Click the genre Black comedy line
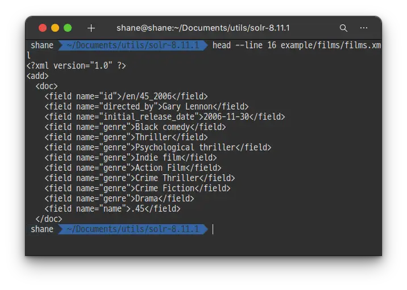Screen dimensions: 407x290 click(x=135, y=127)
